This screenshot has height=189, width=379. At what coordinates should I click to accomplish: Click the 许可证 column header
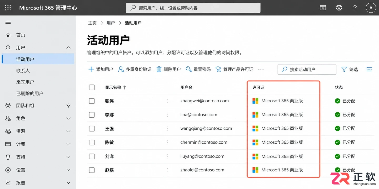click(x=258, y=87)
